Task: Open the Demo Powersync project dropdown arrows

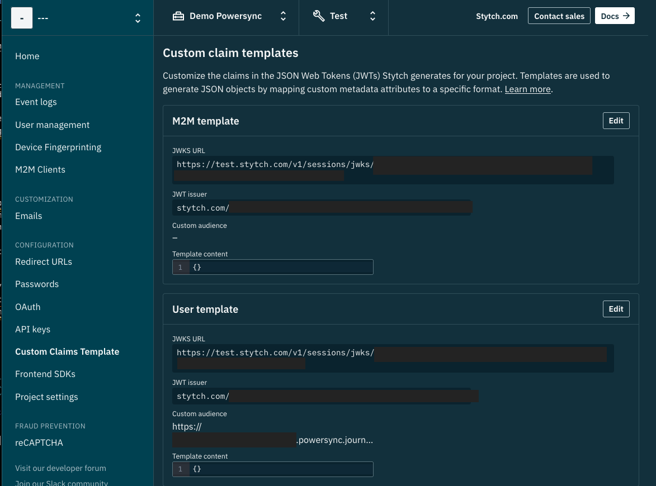Action: click(283, 16)
